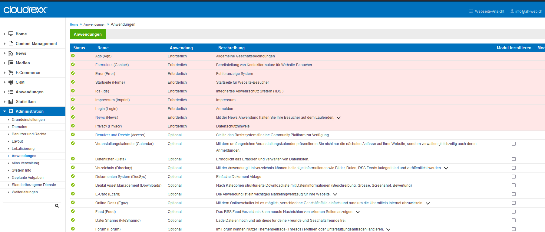Click the E-Commerce shopping cart icon

11,72
